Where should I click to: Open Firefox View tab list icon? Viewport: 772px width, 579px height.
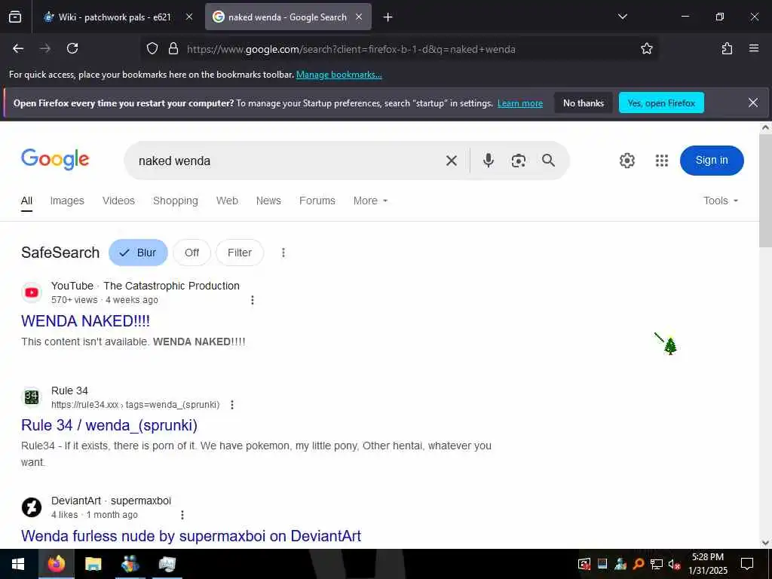(x=15, y=17)
